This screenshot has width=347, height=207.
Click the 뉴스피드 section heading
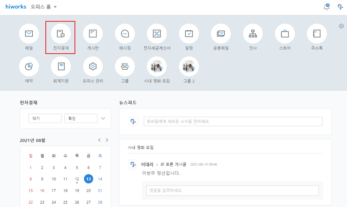128,103
